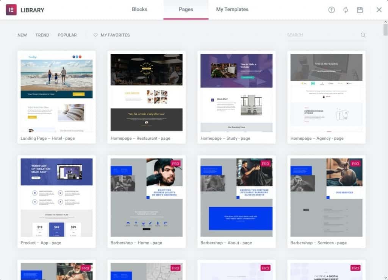Click PRO badge on Barbershop Services template
The image size is (388, 280).
point(355,163)
